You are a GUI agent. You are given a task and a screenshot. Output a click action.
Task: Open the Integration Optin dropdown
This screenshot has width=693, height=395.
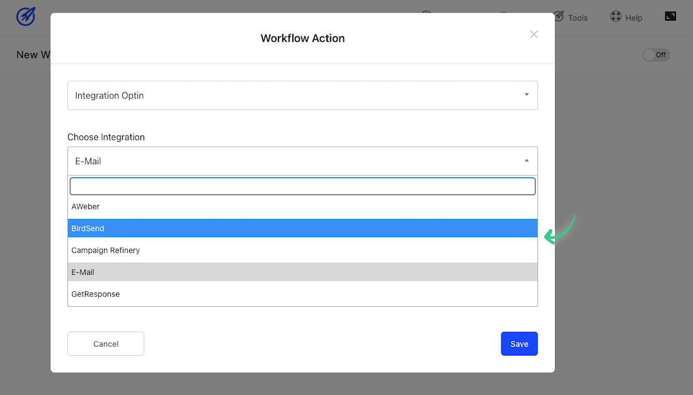pos(302,96)
